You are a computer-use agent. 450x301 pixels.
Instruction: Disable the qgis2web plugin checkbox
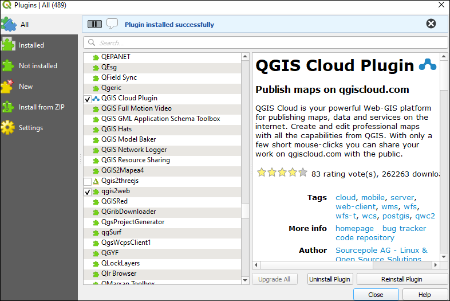coord(88,191)
